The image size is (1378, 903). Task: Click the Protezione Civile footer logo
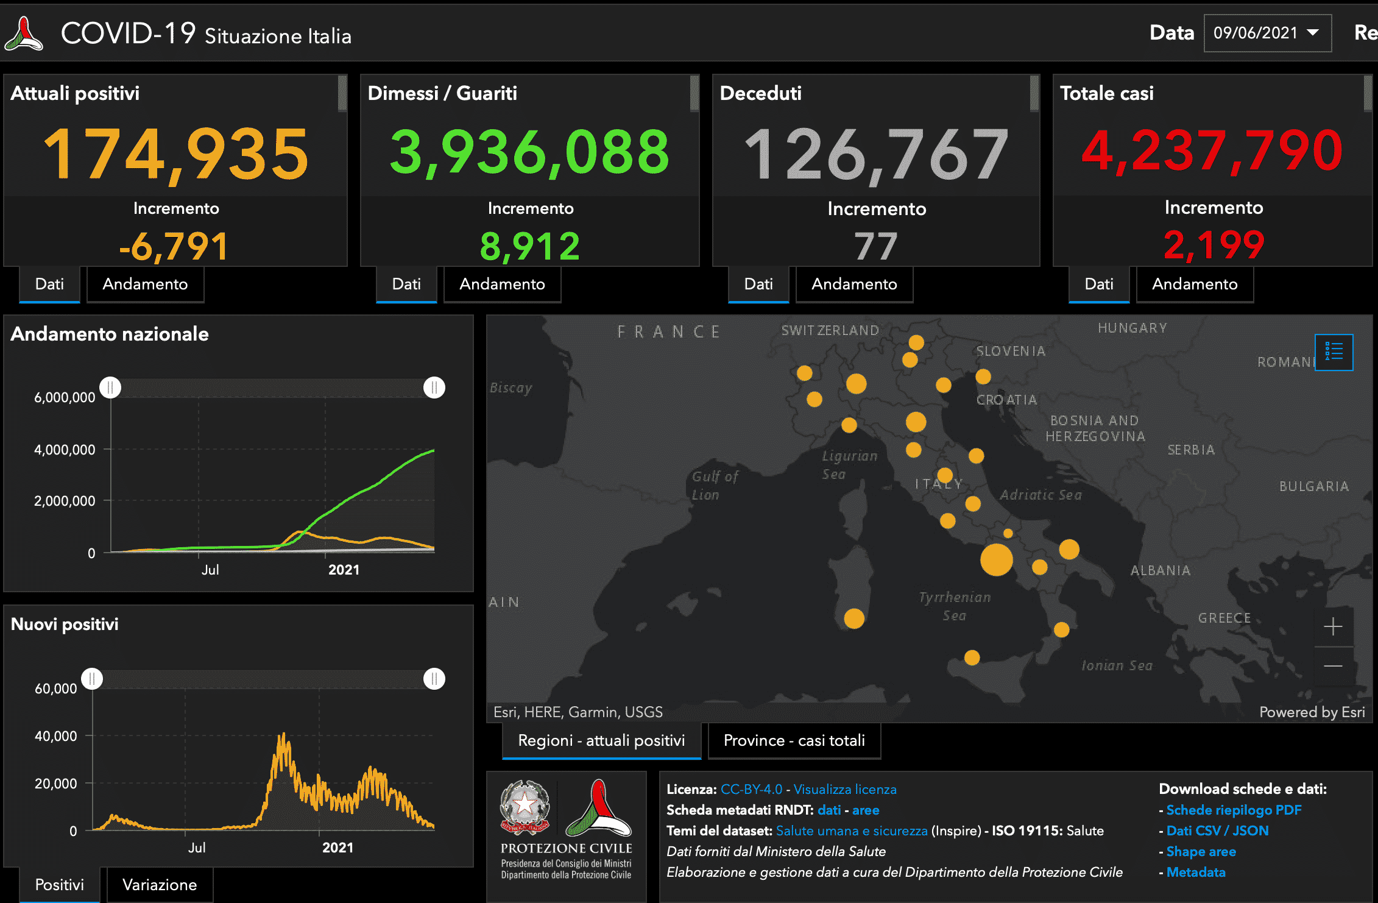tap(598, 808)
